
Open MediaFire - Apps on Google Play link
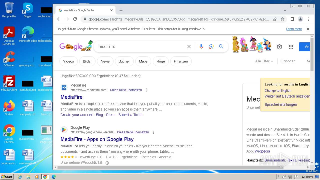pyautogui.click(x=97, y=139)
